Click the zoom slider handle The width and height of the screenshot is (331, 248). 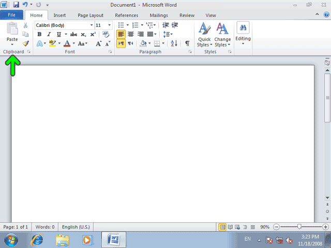pyautogui.click(x=299, y=227)
